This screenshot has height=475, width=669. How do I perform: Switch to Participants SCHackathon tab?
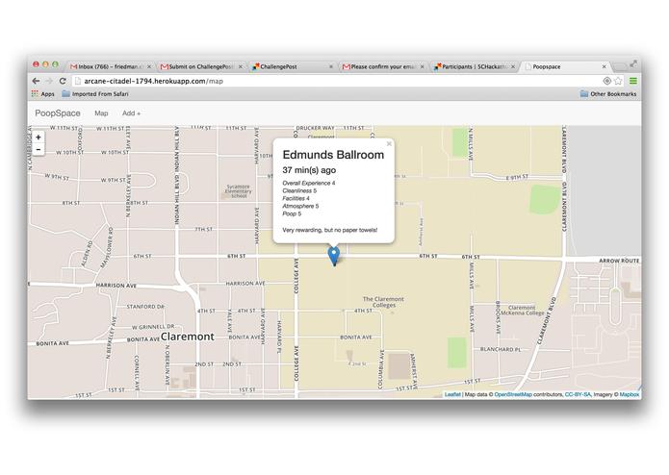pyautogui.click(x=474, y=66)
